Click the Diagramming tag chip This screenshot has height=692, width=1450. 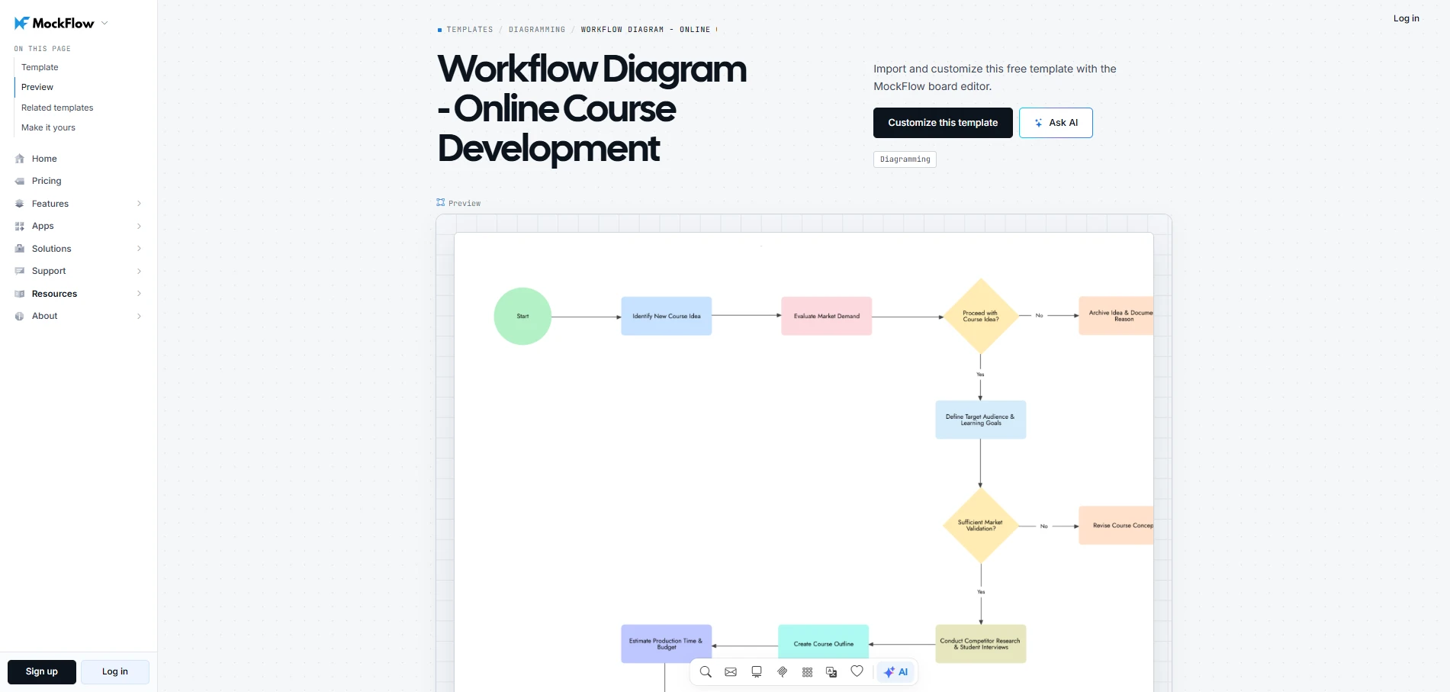[x=905, y=159]
